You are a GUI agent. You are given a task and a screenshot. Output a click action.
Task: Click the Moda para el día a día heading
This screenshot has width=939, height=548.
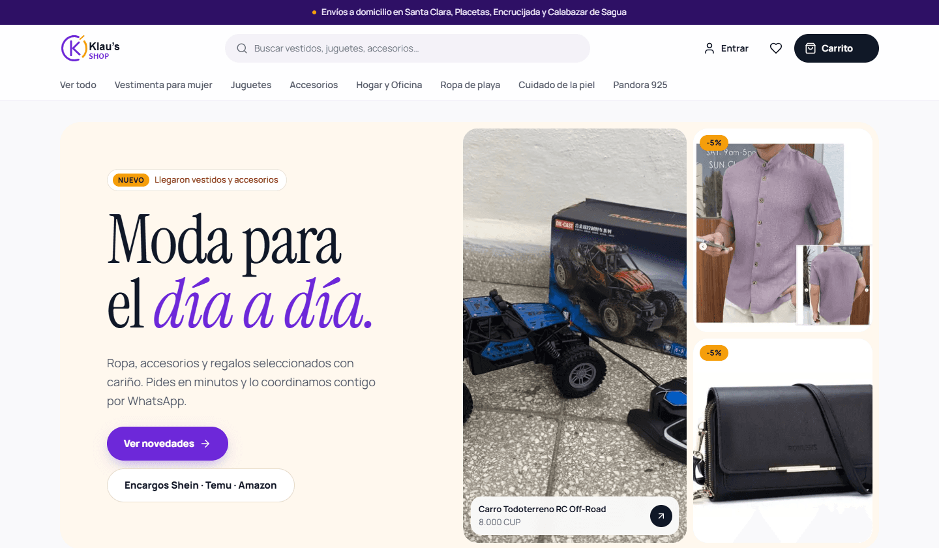click(x=241, y=271)
